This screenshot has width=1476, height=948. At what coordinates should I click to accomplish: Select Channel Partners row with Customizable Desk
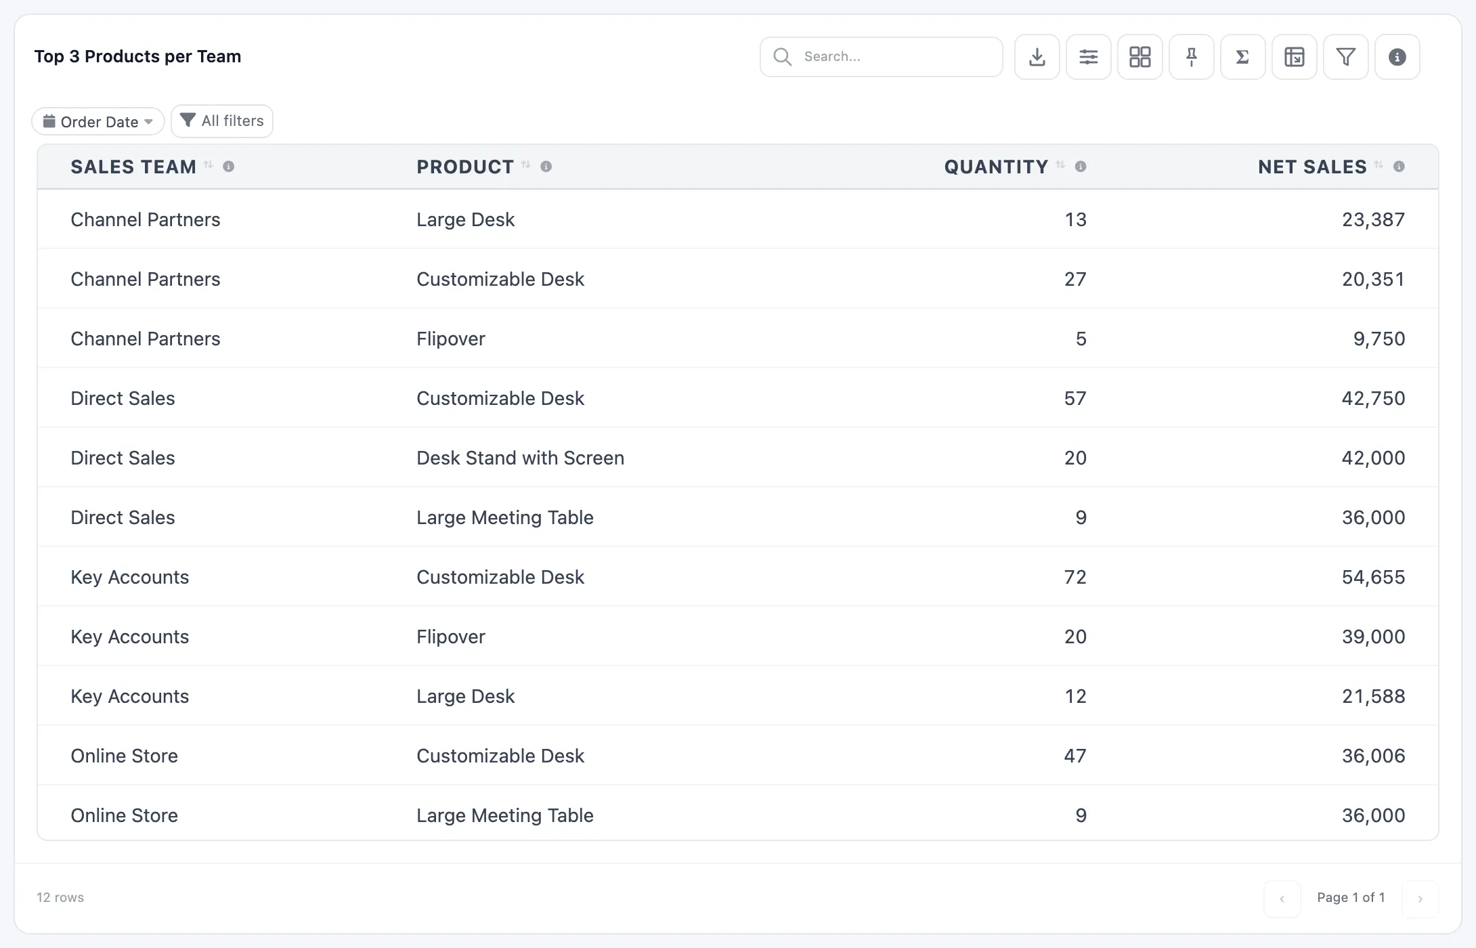click(738, 279)
